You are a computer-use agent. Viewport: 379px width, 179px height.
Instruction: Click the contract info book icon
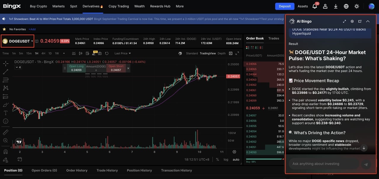point(37,41)
